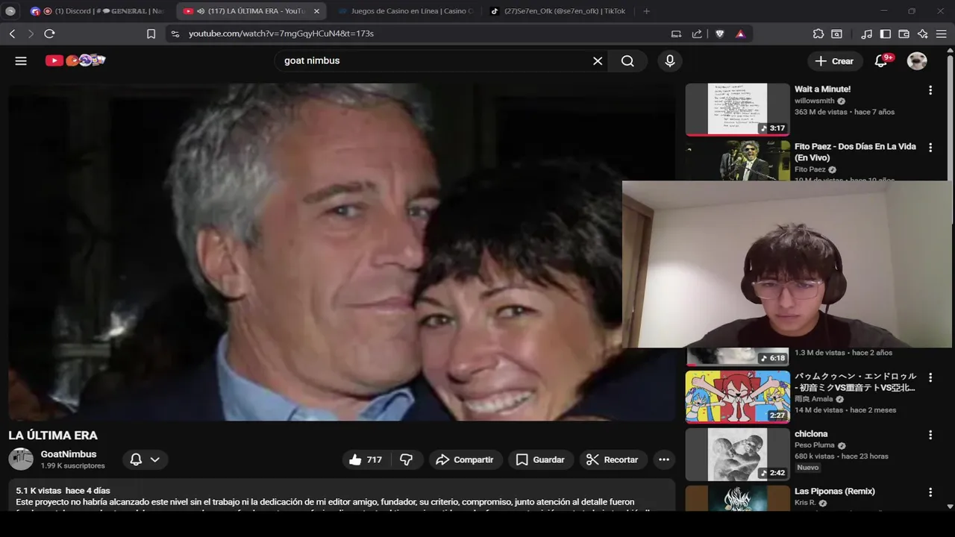Start voice search with microphone

pyautogui.click(x=670, y=61)
